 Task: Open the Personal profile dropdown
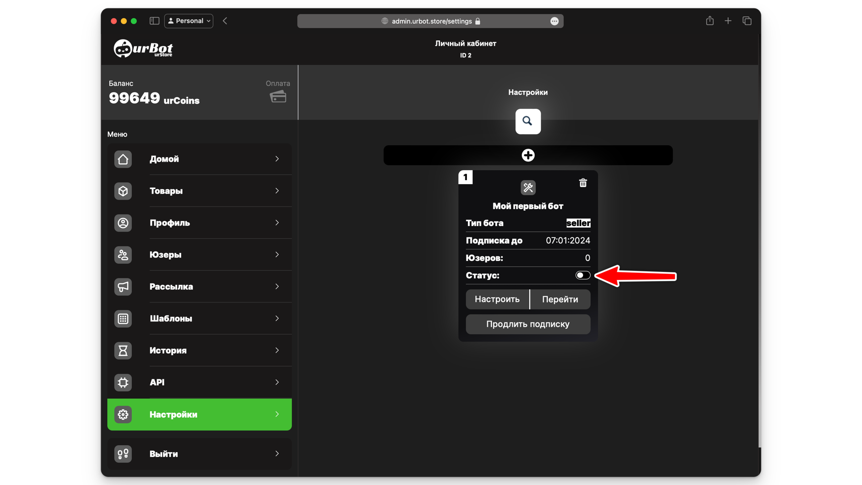click(x=189, y=21)
